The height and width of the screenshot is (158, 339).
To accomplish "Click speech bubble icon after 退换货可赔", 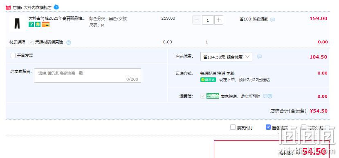I will [265, 96].
